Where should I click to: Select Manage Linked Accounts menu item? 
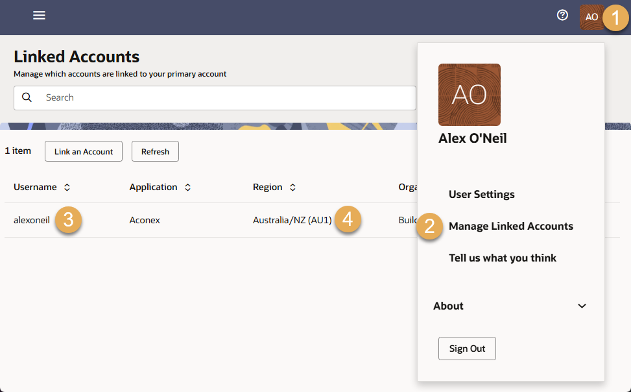(510, 226)
